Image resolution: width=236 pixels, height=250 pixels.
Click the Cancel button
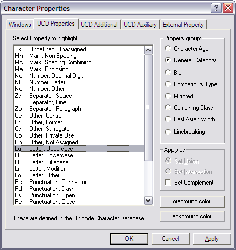[170, 239]
